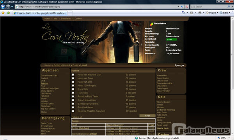Open the Favorites Center star icon
Image resolution: width=234 pixels, height=140 pixels.
pos(3,13)
